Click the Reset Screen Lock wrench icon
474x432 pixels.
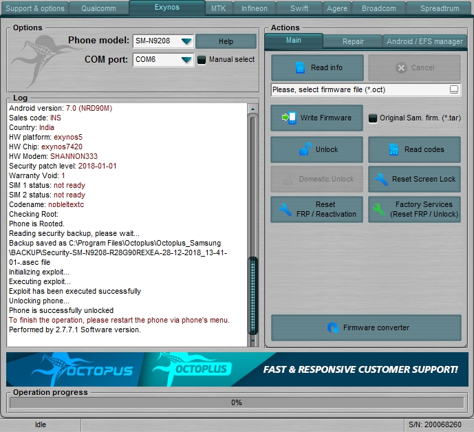[382, 180]
